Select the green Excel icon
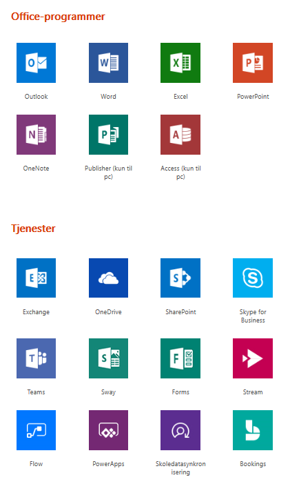 (x=180, y=63)
